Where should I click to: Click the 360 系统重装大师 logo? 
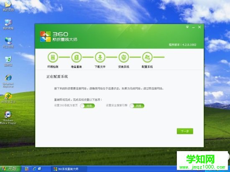click(59, 37)
